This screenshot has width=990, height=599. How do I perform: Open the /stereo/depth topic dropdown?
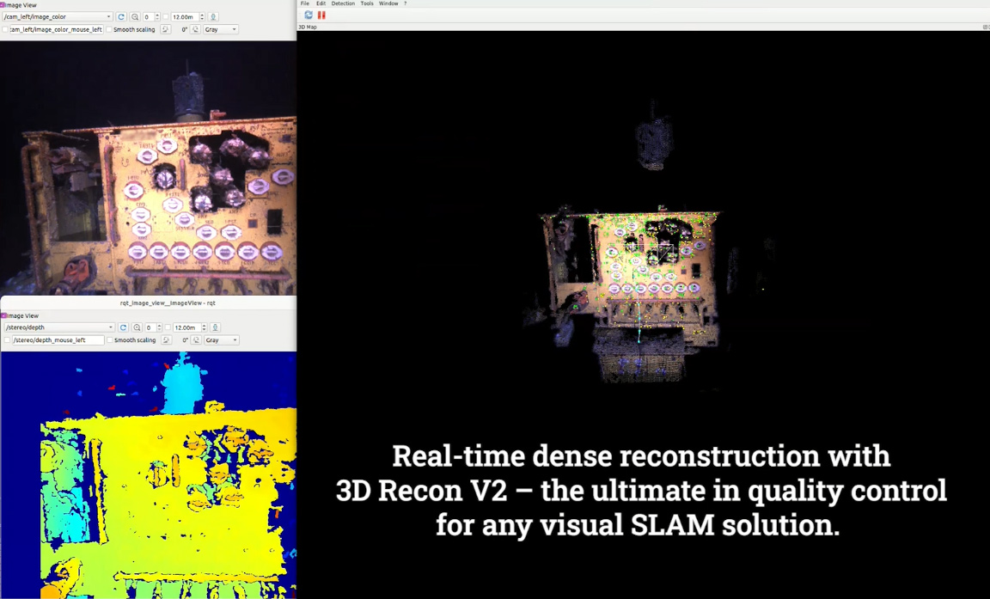click(x=58, y=327)
